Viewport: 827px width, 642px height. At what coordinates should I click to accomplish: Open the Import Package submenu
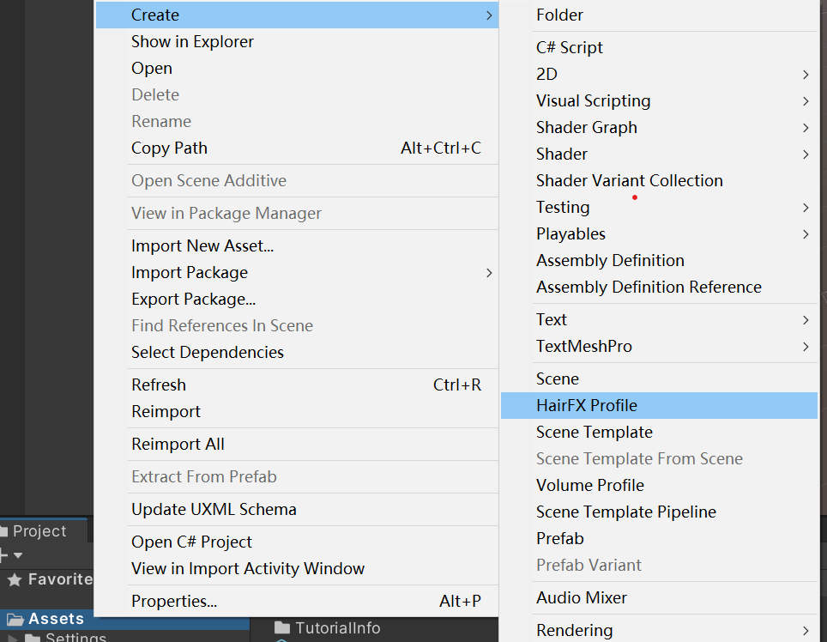488,272
